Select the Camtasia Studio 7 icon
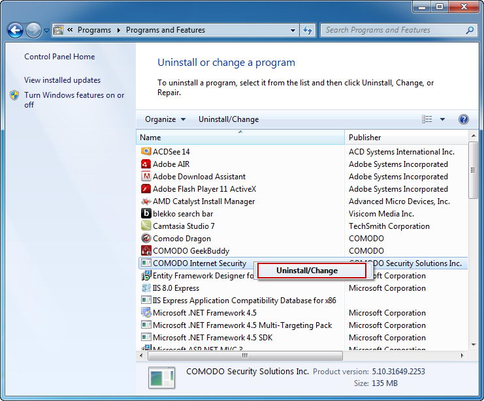This screenshot has height=401, width=484. coord(146,226)
